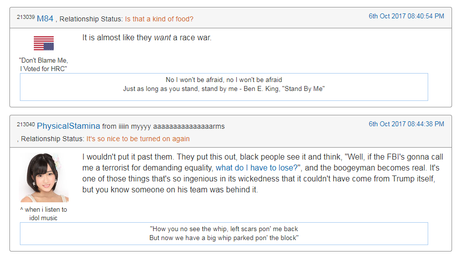This screenshot has width=461, height=255.
Task: Click post number 213039
Action: pos(25,17)
